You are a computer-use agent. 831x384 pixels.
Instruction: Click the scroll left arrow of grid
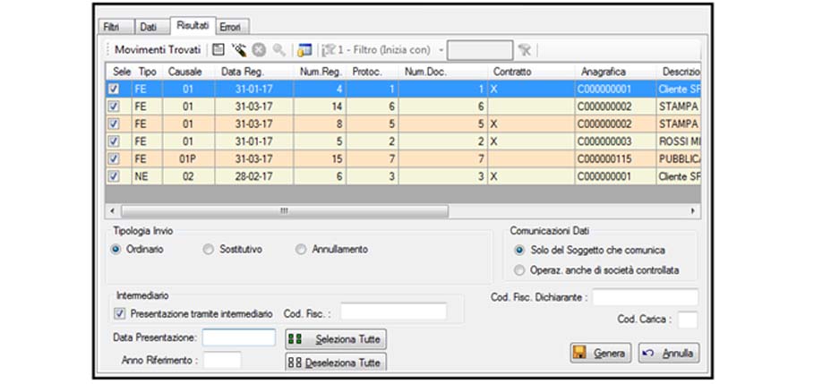click(x=112, y=211)
